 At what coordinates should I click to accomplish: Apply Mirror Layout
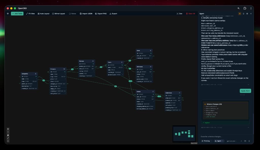(x=59, y=14)
